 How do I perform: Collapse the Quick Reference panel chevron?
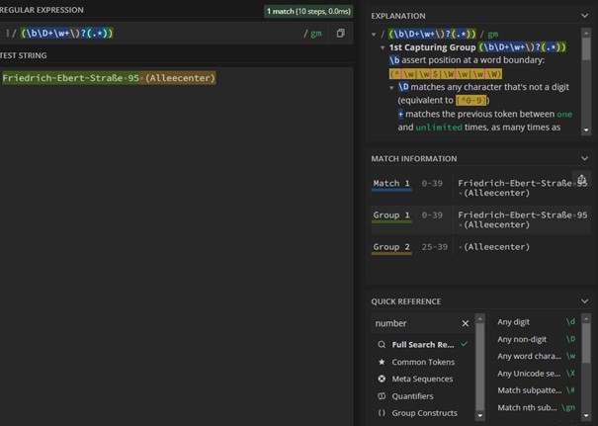point(584,301)
